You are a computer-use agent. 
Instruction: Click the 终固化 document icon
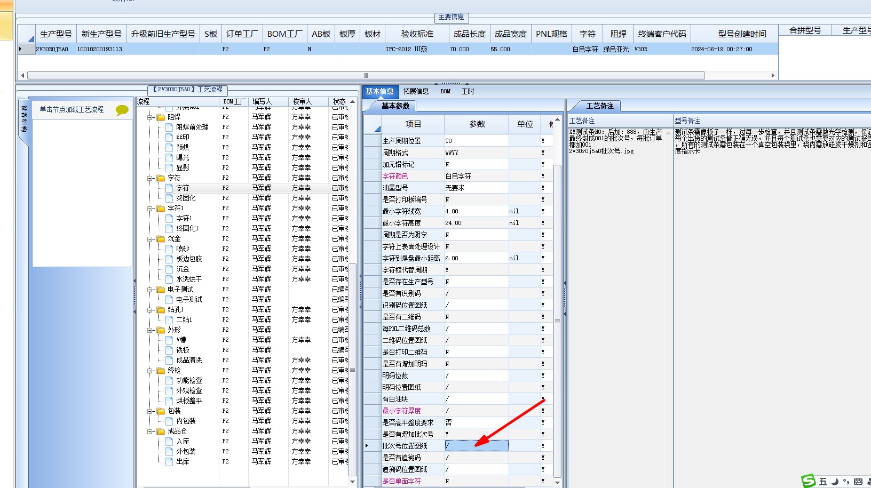(170, 198)
